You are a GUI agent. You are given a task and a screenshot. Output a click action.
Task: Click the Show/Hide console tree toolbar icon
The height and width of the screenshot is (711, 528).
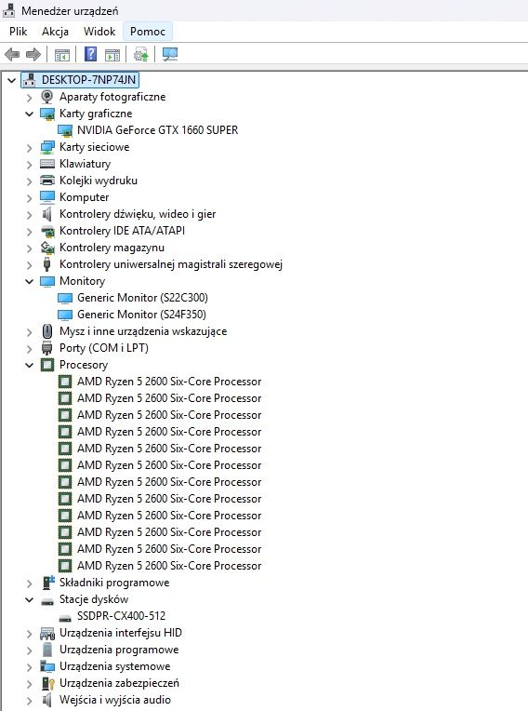62,55
